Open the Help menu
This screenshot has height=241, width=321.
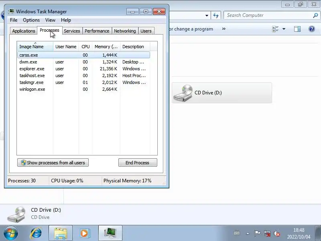coord(66,20)
